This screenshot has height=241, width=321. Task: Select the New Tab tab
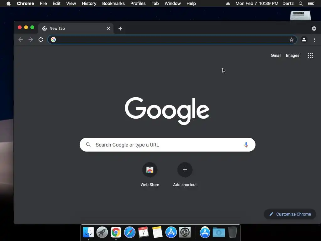(76, 29)
